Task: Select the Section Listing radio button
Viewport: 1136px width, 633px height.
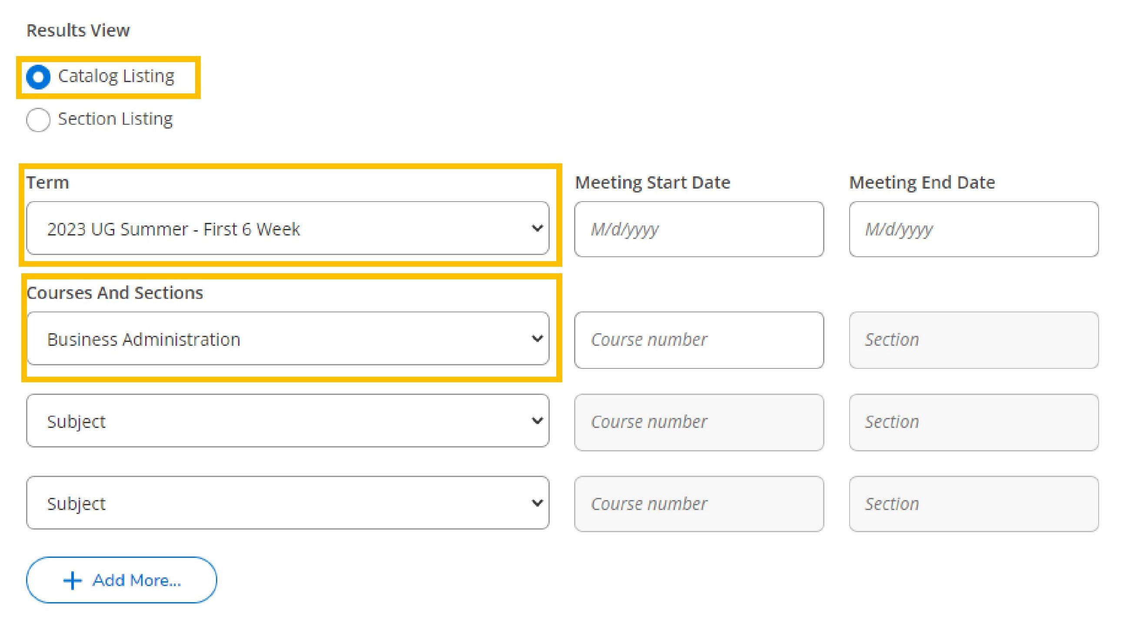Action: coord(38,119)
